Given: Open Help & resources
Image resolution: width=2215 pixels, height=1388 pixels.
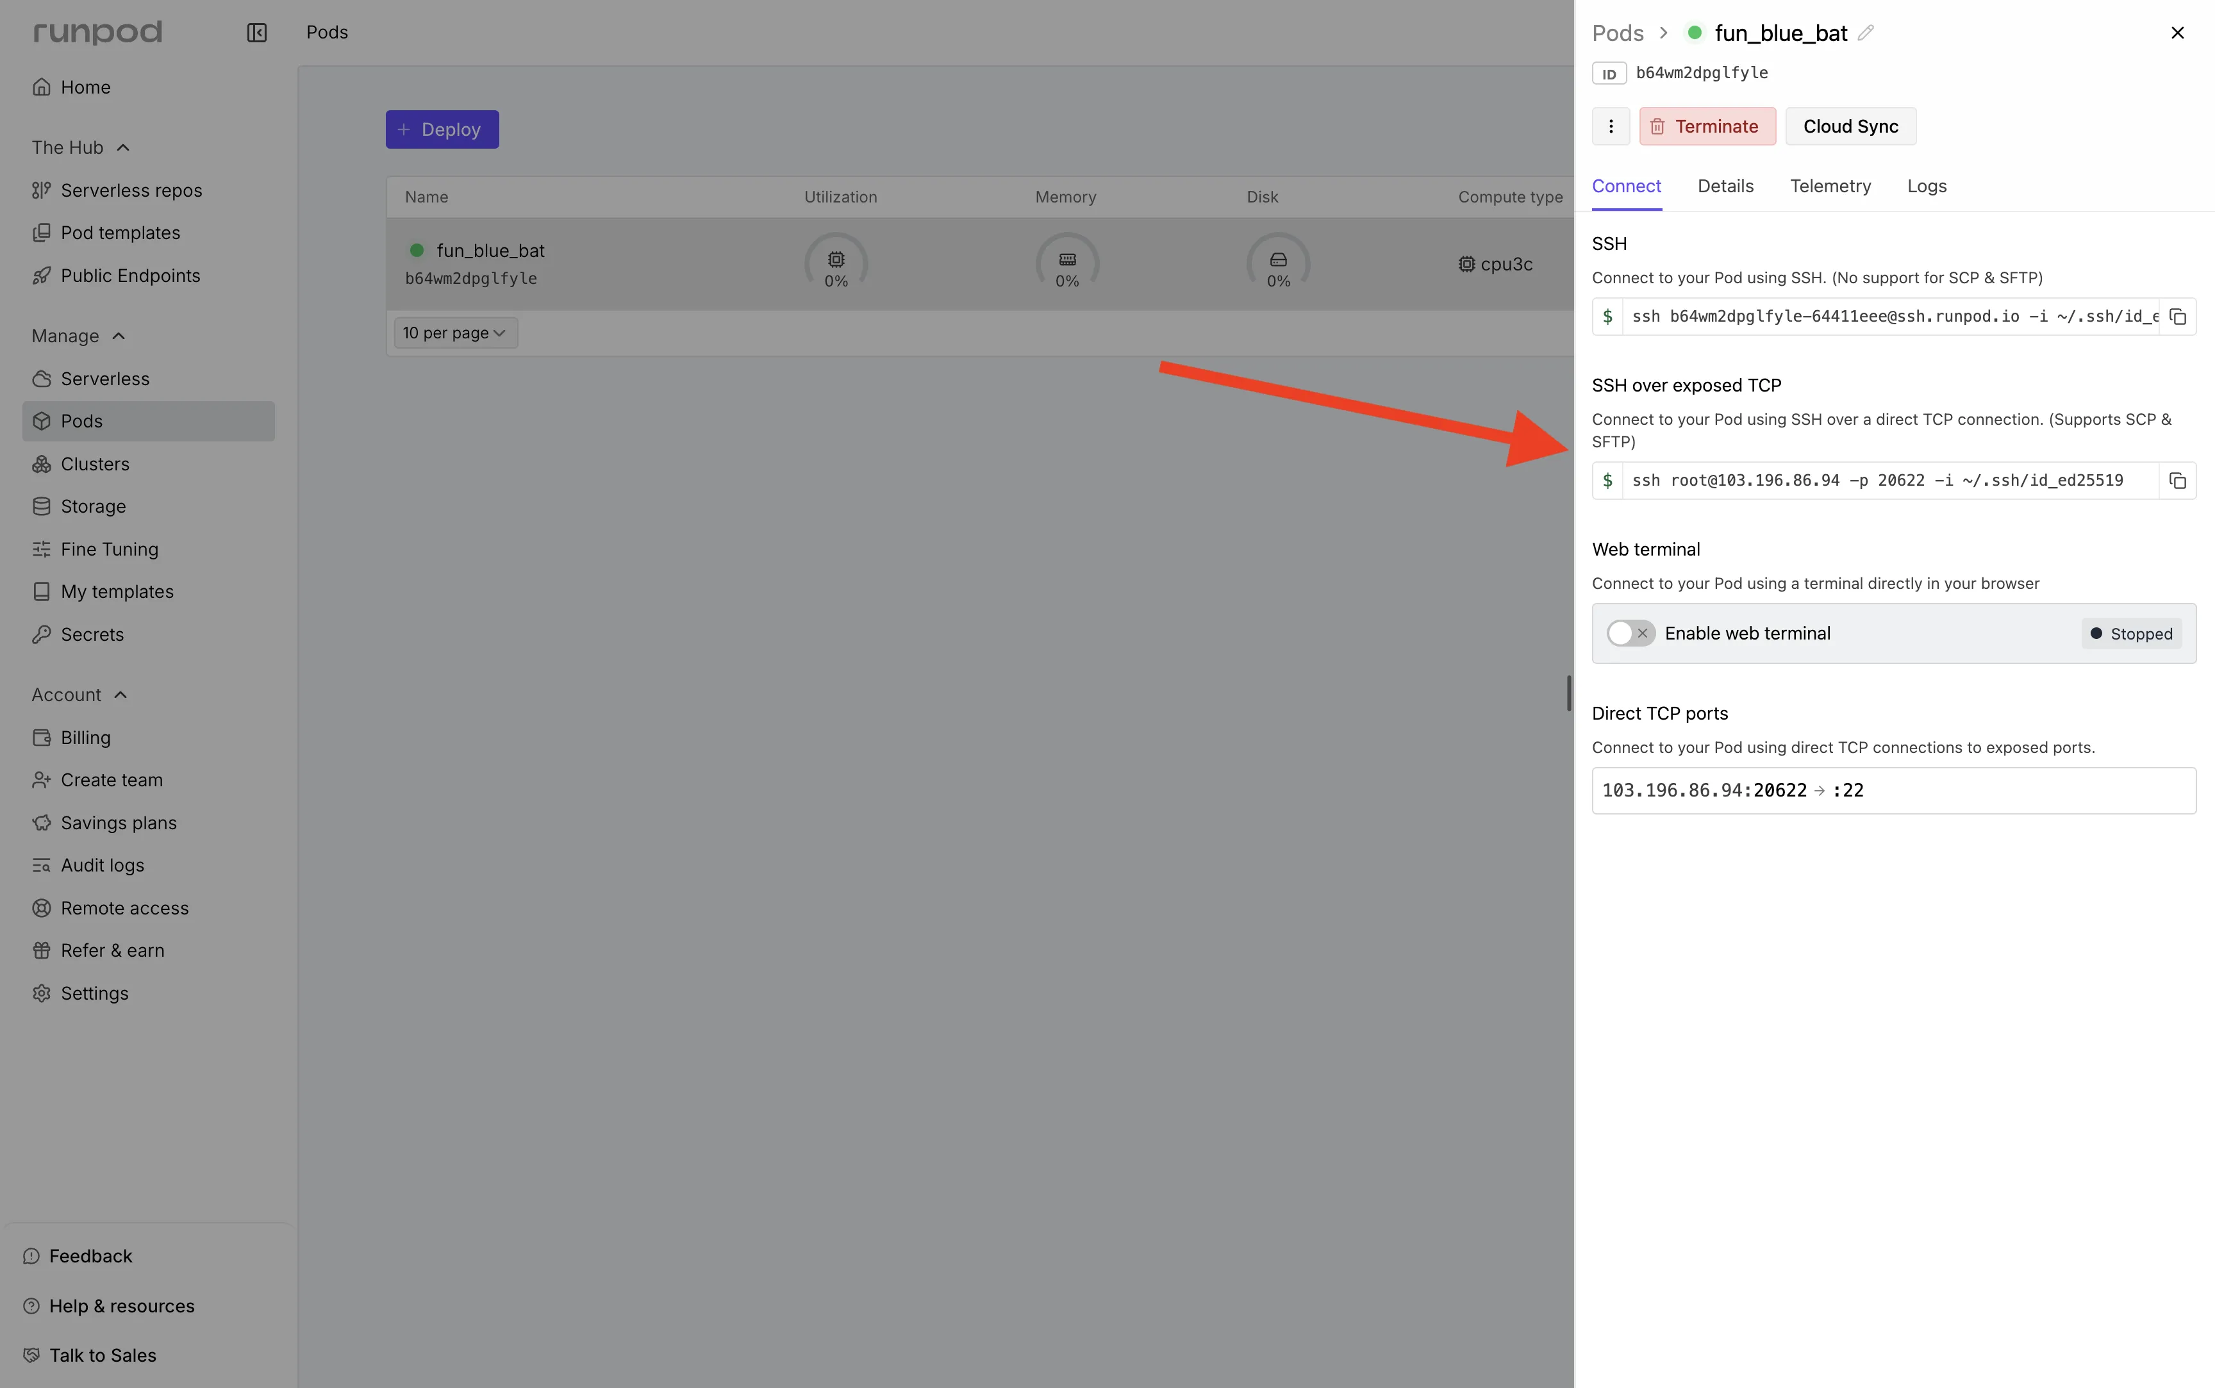Looking at the screenshot, I should point(109,1307).
